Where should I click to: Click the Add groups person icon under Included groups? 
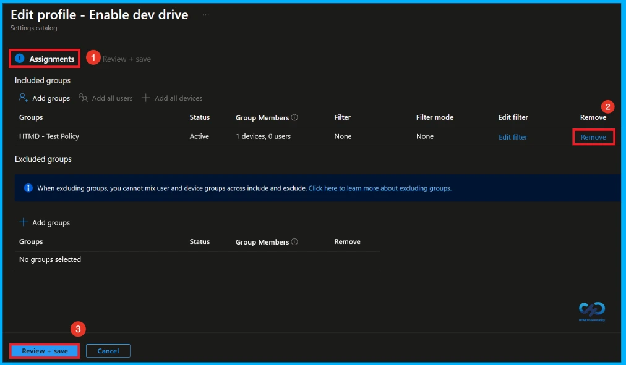click(23, 98)
